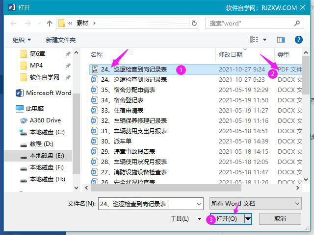314x235 pixels.
Task: Select DOCX file 24、巡逻检查到岗记录表
Action: 195,80
